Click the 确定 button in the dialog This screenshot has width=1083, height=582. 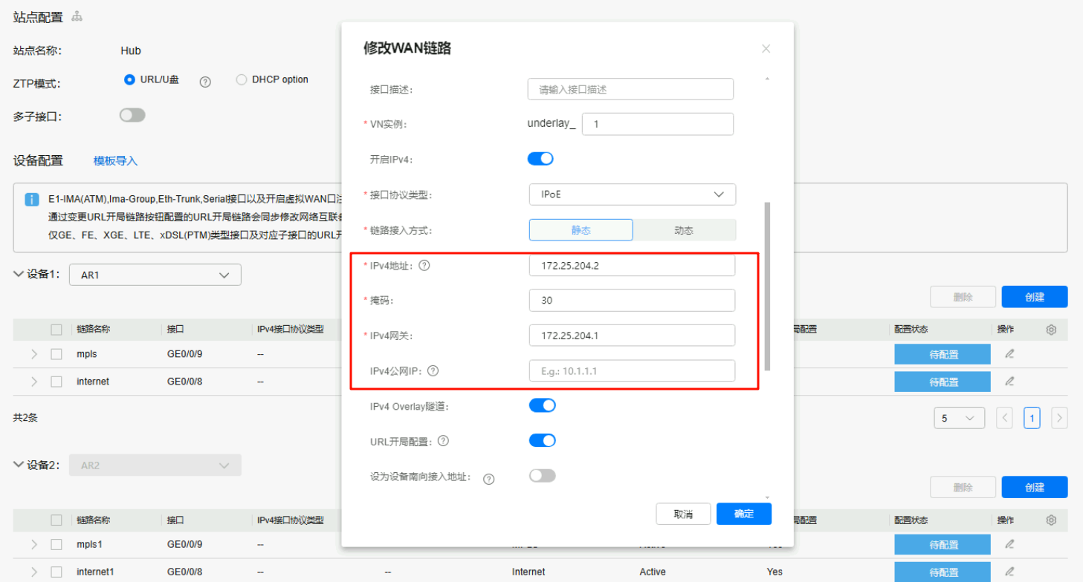click(743, 514)
